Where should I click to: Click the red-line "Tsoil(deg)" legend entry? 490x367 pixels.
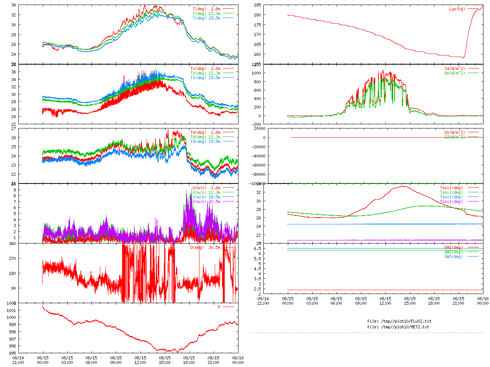(451, 188)
